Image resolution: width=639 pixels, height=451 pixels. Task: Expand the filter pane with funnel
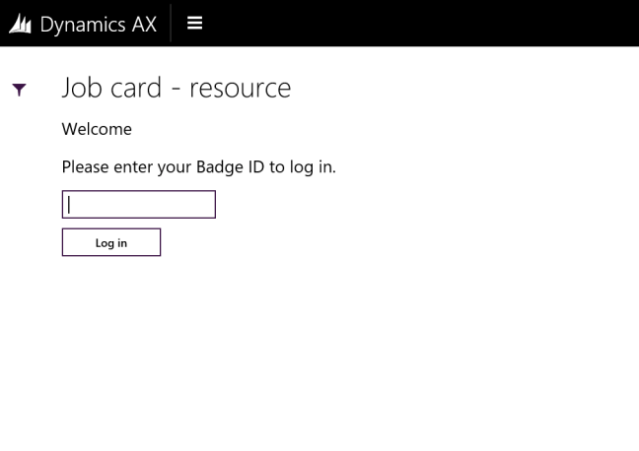pyautogui.click(x=19, y=90)
